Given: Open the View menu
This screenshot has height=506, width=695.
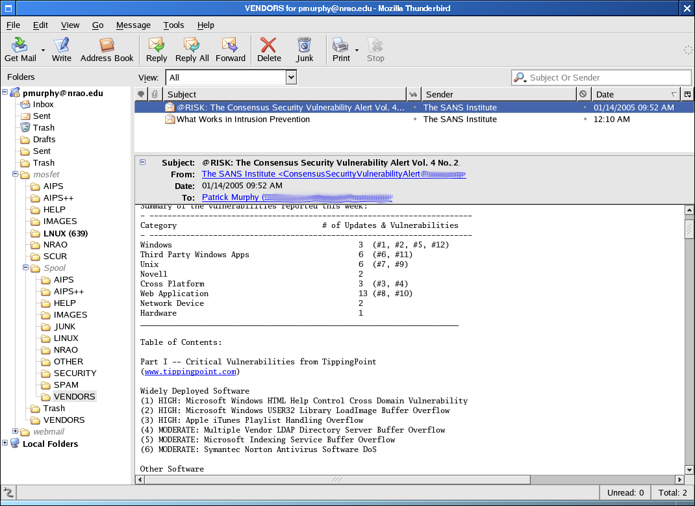Looking at the screenshot, I should pos(70,25).
